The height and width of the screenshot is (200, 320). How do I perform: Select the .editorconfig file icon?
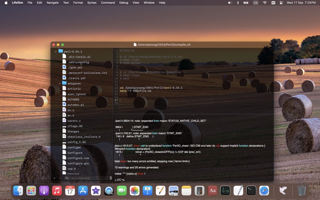point(64,62)
